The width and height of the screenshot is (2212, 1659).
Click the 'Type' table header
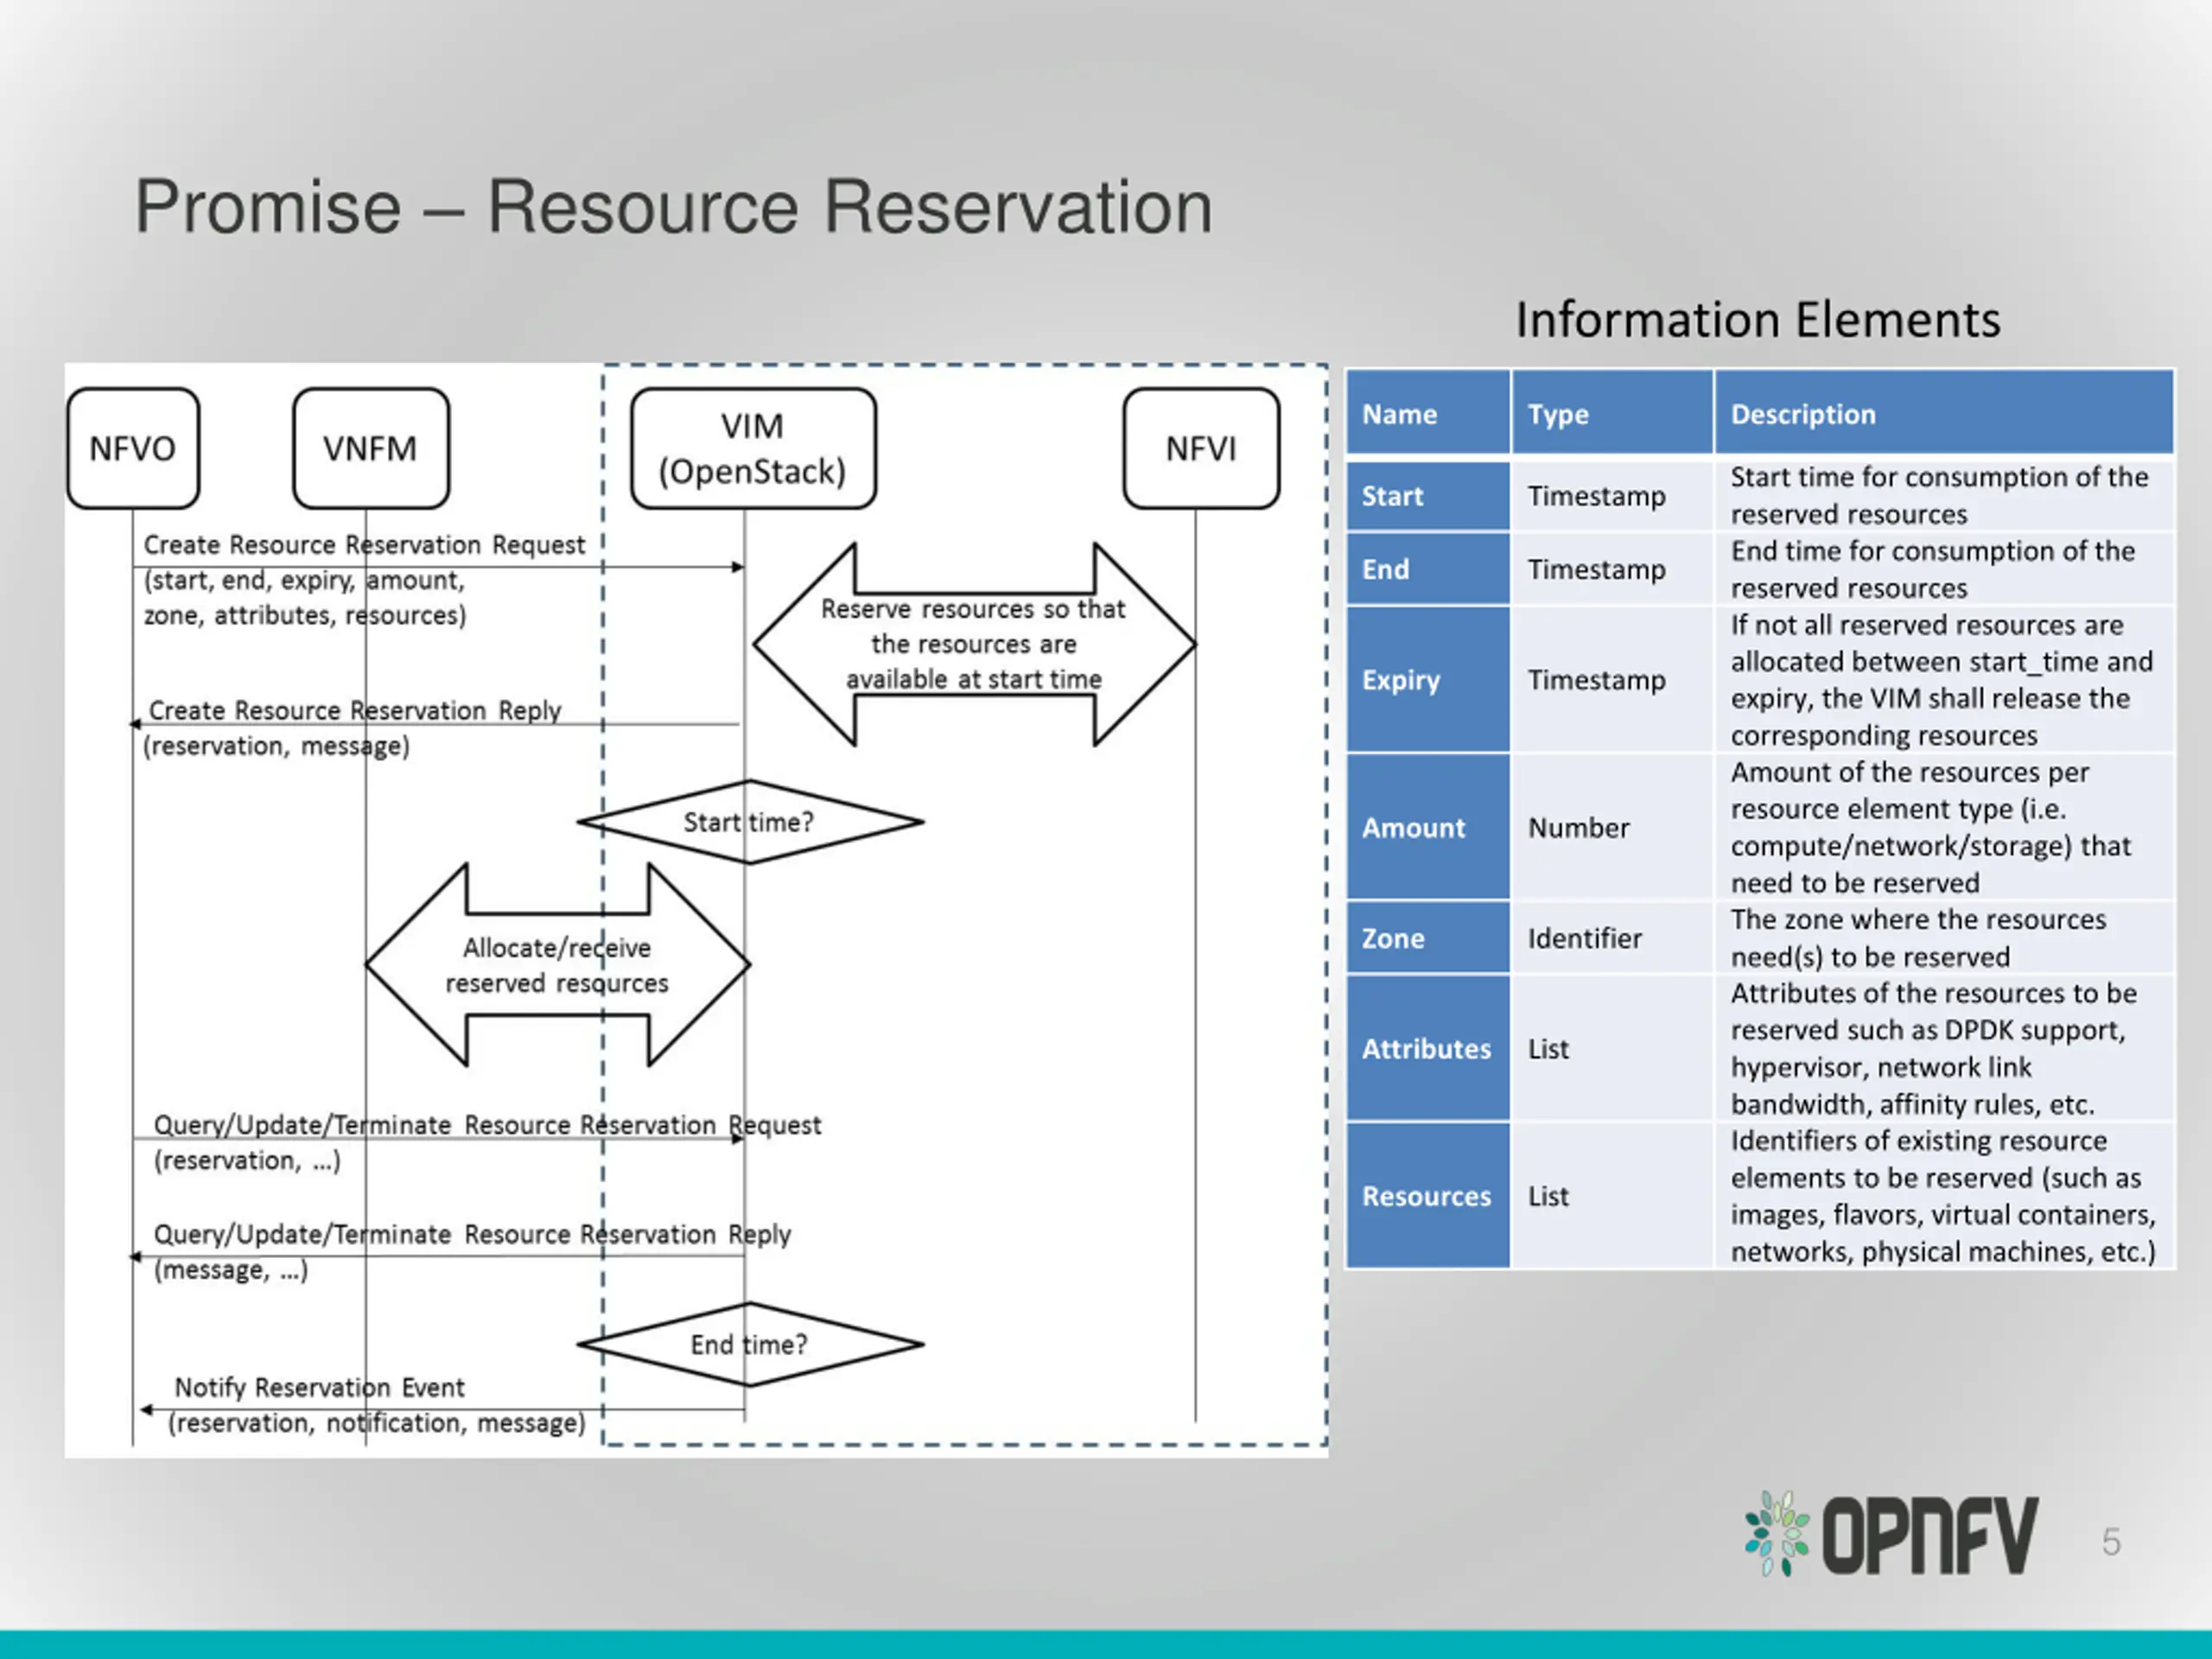pyautogui.click(x=1611, y=413)
